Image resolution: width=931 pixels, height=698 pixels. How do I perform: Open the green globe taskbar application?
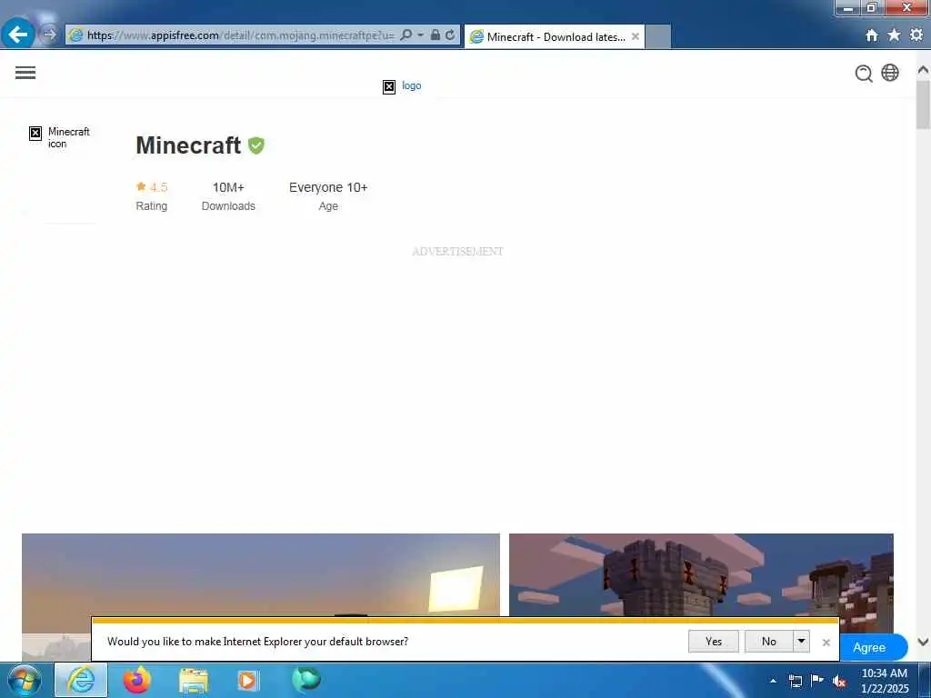coord(306,680)
